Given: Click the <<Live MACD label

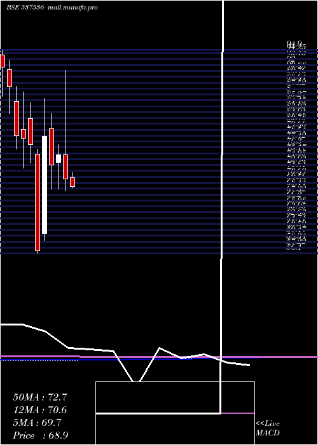Looking at the screenshot, I should click(268, 428).
